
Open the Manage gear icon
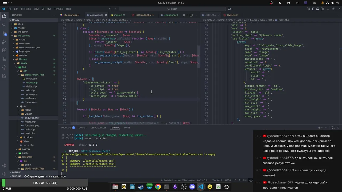tap(4, 174)
